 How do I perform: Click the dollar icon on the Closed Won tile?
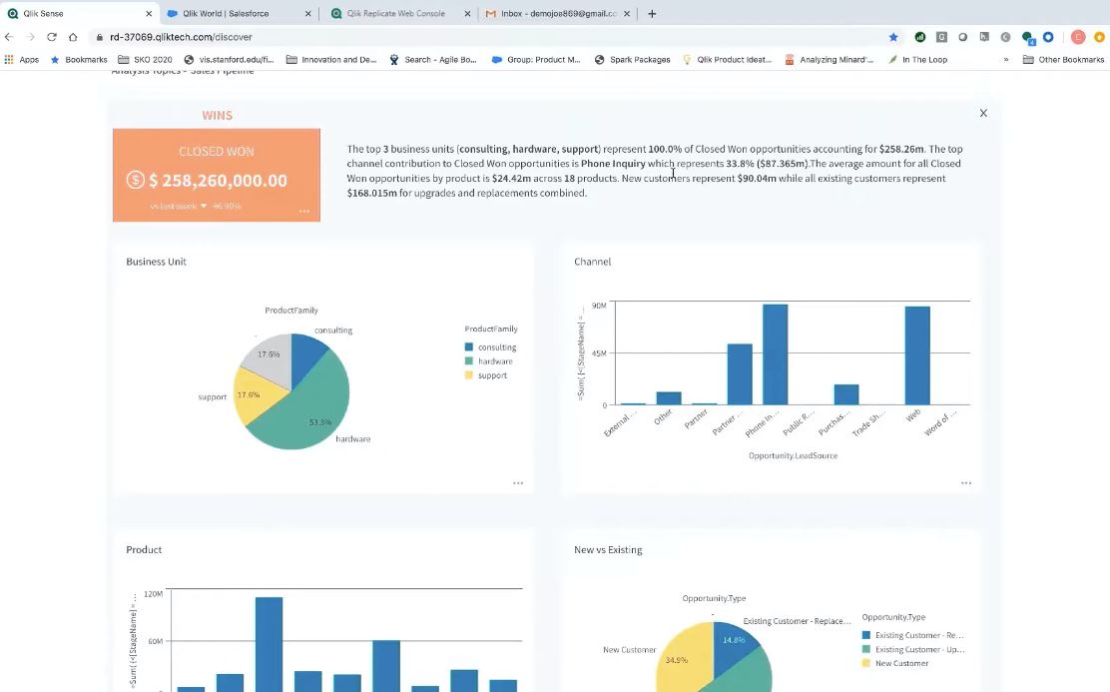[135, 180]
